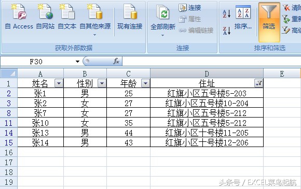
Task: Click cell containing 张14
Action: coord(40,142)
